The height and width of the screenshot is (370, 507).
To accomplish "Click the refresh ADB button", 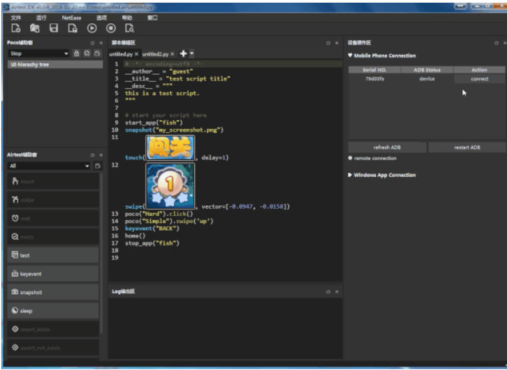I will pyautogui.click(x=387, y=147).
